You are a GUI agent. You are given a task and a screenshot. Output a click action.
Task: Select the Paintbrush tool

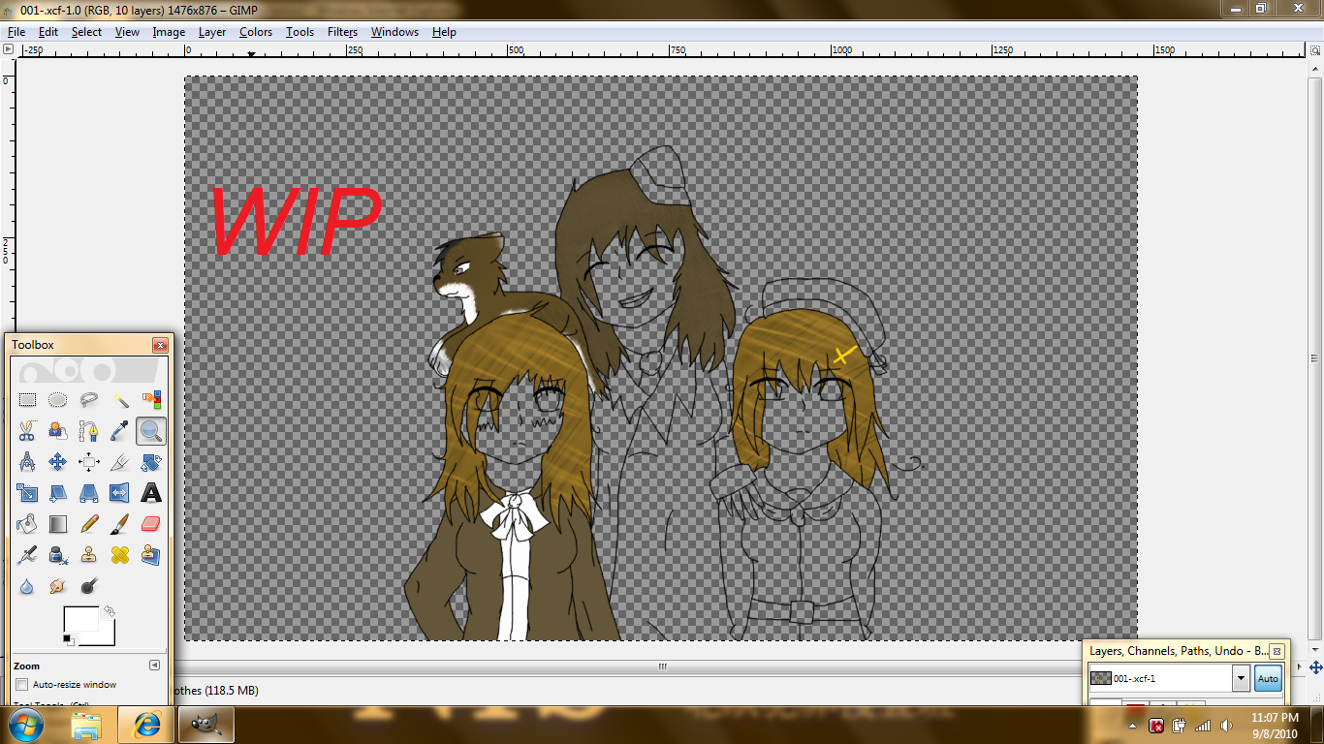coord(120,523)
